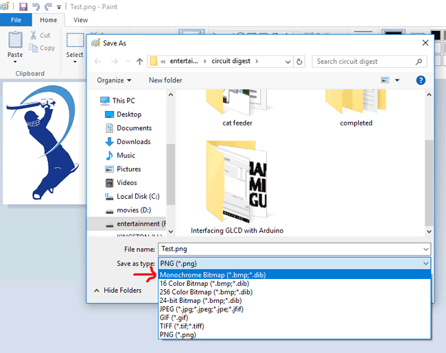Click the Paste clipboard icon
The height and width of the screenshot is (353, 446).
(x=15, y=40)
